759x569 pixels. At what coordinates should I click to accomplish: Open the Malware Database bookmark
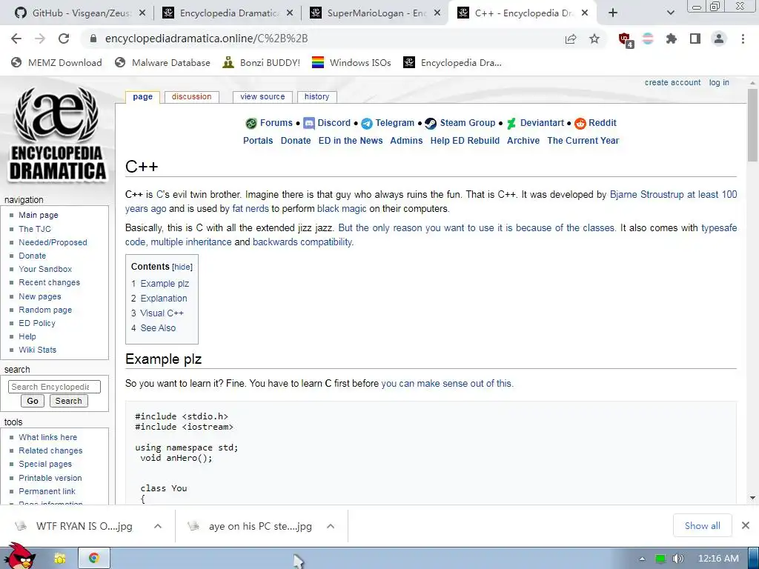(x=162, y=62)
